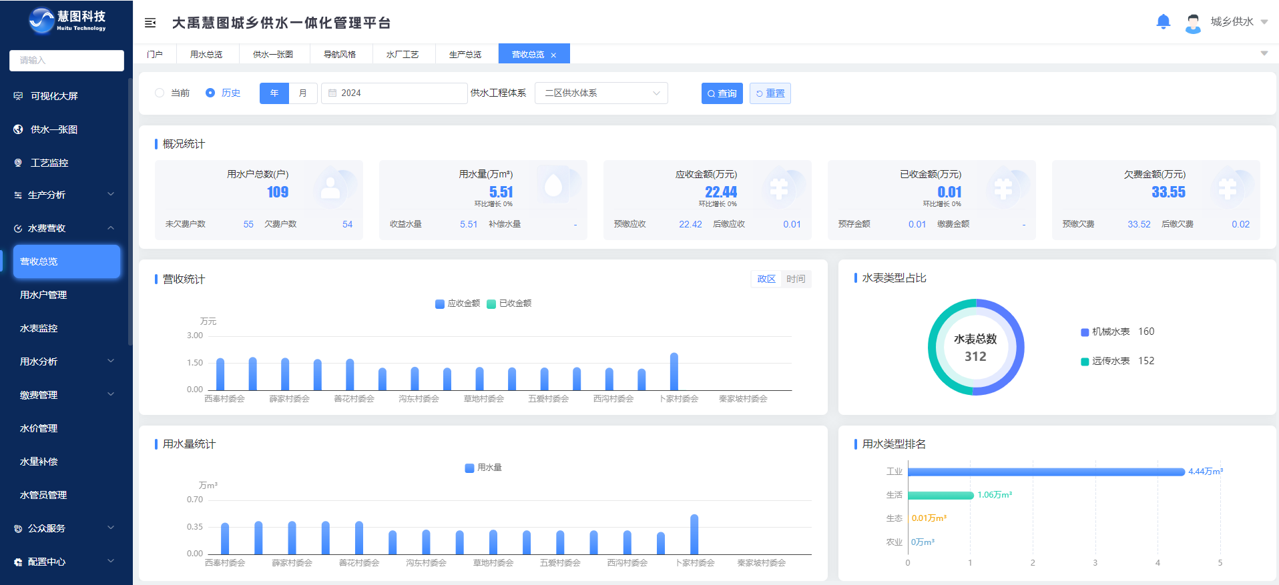1279x585 pixels.
Task: Expand the 生产分析 sidebar menu
Action: [x=111, y=195]
